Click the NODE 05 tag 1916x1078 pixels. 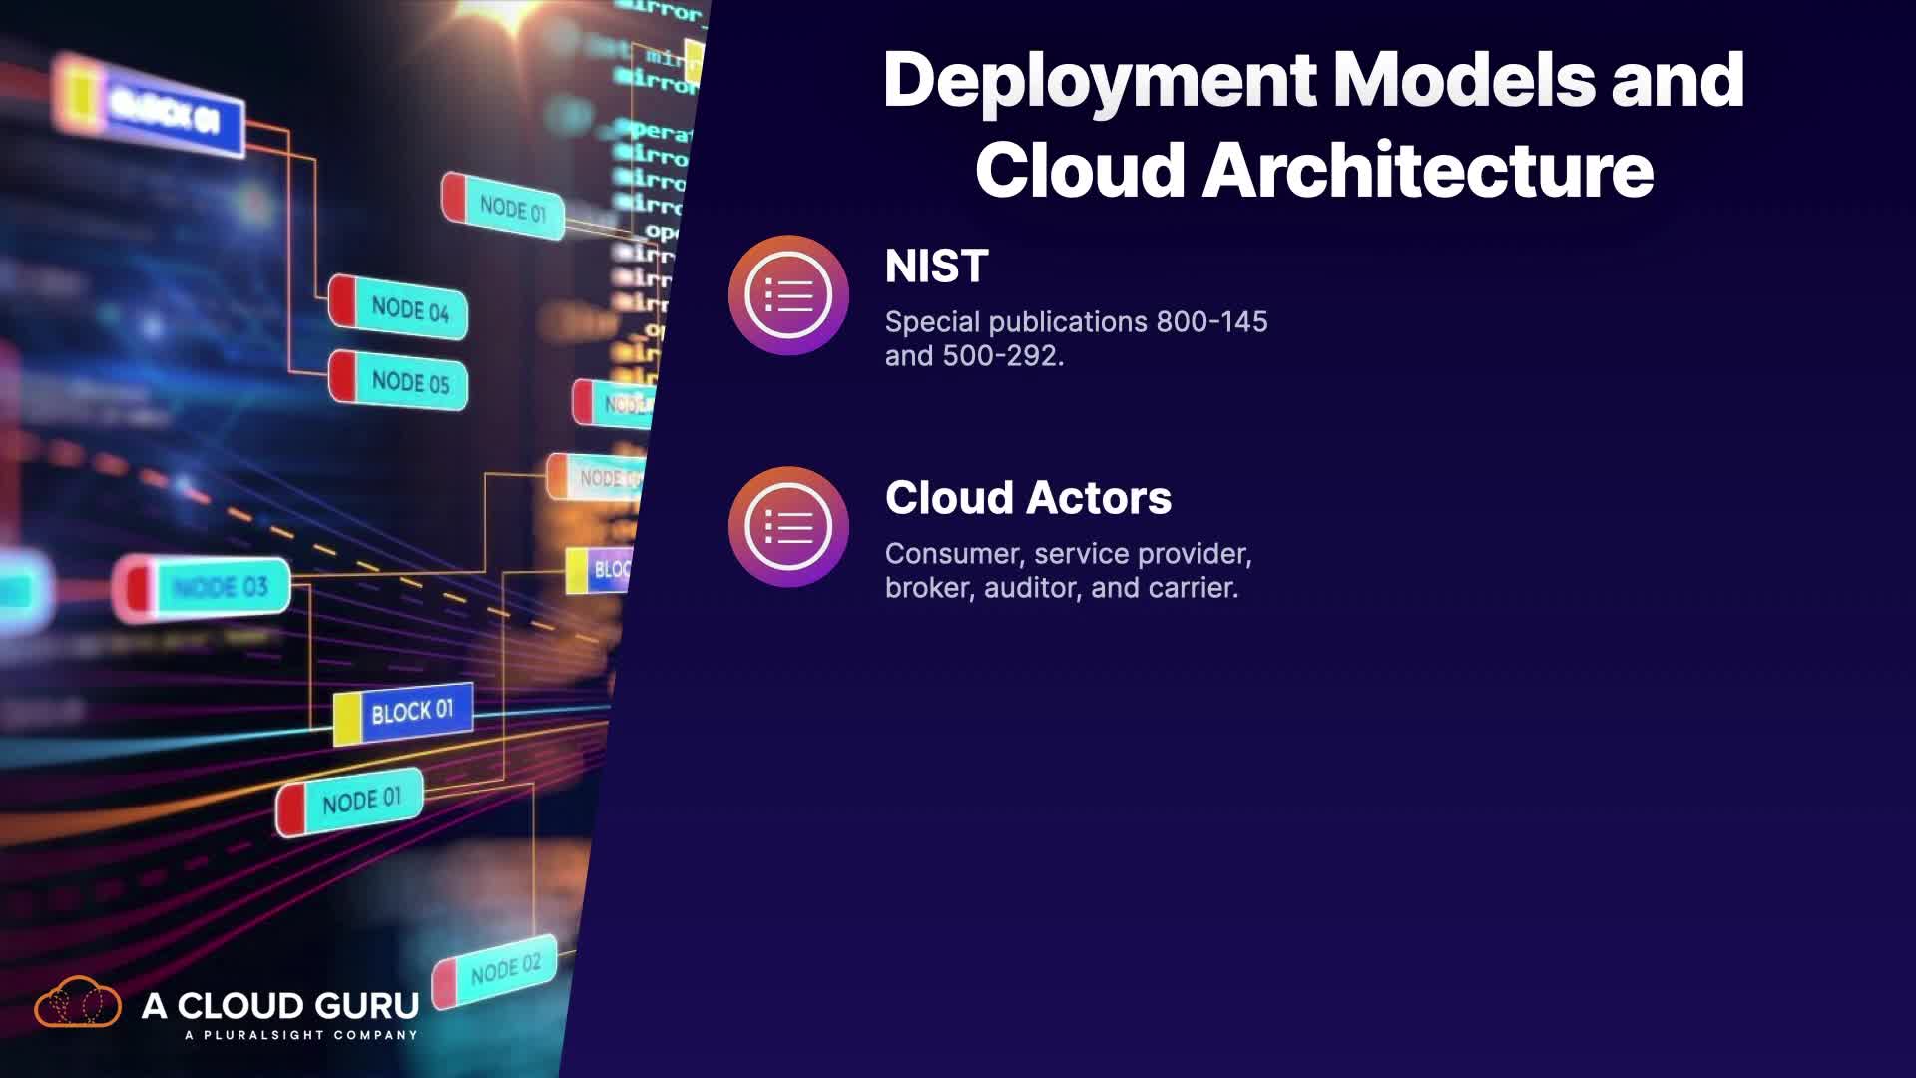[x=398, y=380]
